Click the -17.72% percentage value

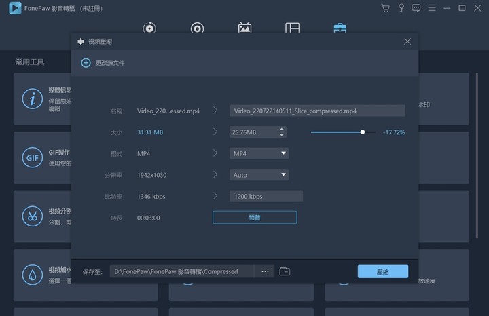(394, 132)
